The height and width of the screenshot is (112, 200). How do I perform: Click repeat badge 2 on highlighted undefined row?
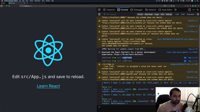(x=185, y=58)
